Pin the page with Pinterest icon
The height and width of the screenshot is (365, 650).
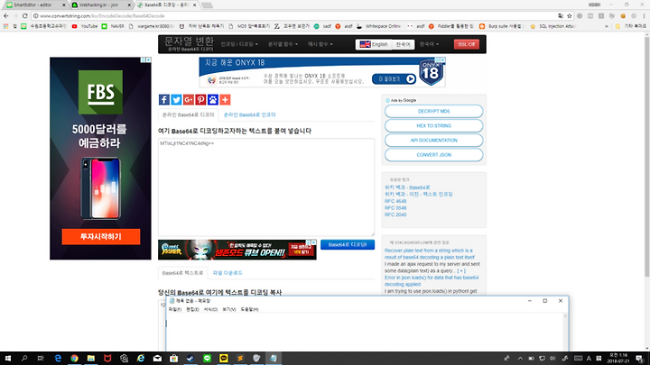click(200, 99)
